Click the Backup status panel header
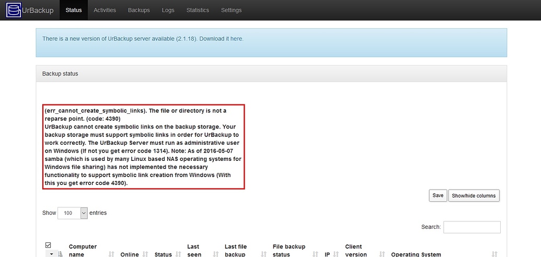541x257 pixels. 271,74
